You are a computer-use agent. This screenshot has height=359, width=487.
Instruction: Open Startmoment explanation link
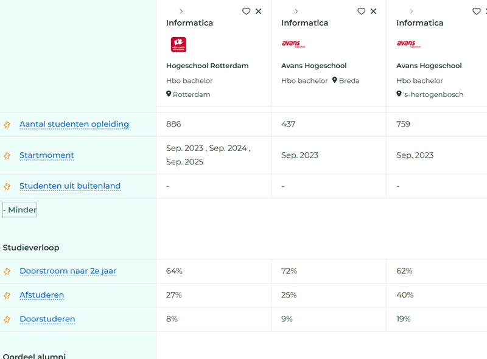47,155
